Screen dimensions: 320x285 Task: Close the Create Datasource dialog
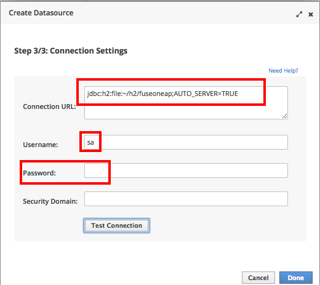click(x=311, y=14)
